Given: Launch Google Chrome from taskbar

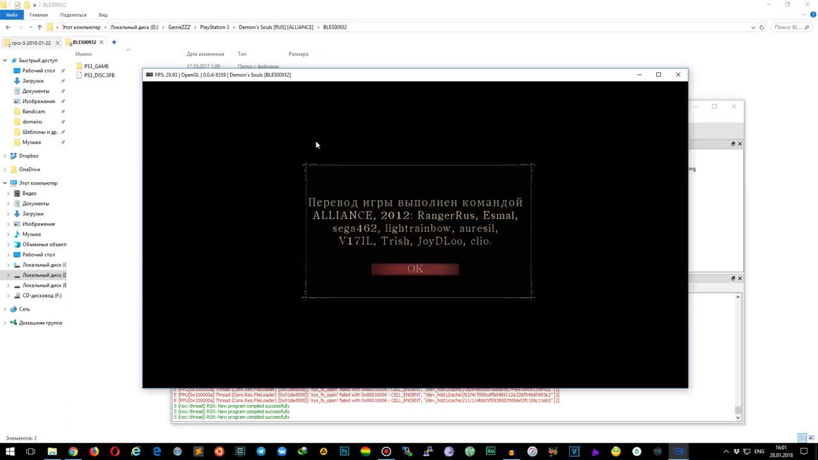Looking at the screenshot, I should coord(73,452).
